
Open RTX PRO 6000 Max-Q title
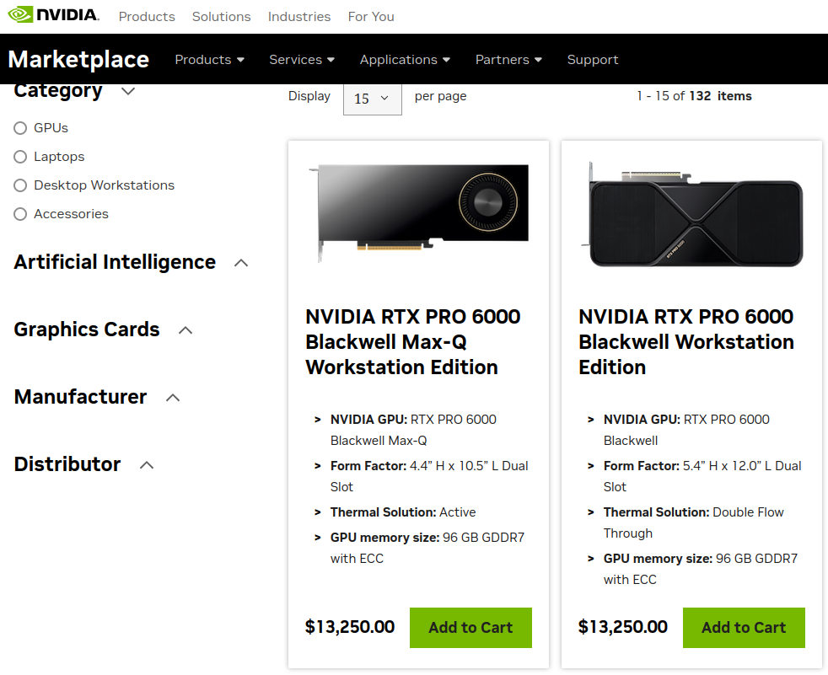[x=413, y=342]
